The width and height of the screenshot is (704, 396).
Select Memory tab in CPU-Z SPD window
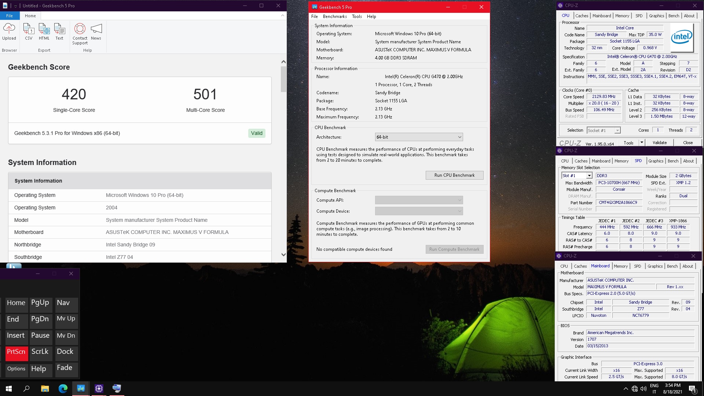click(621, 161)
